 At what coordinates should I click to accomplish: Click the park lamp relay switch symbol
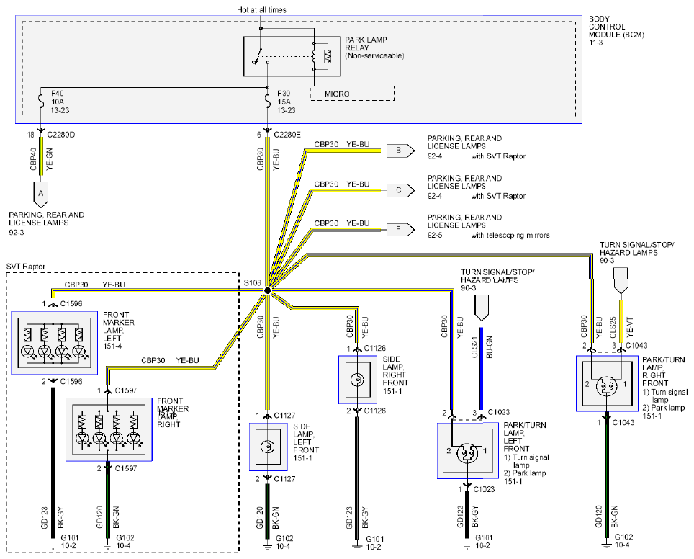tap(258, 56)
